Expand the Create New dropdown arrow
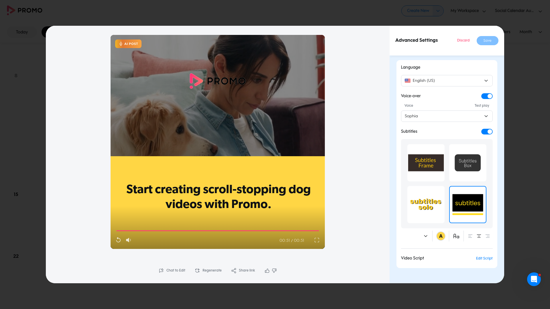 tap(438, 11)
